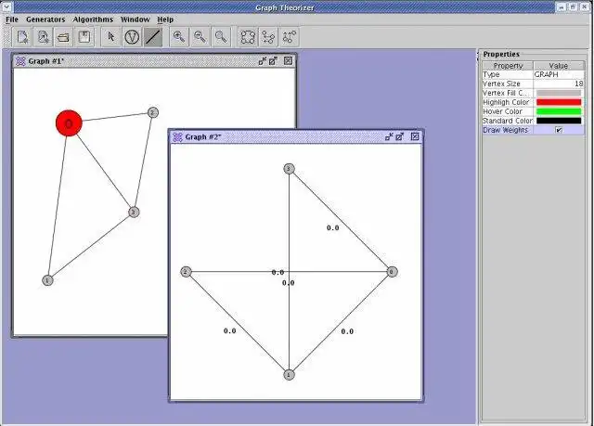Viewport: 594px width, 426px height.
Task: Click the connected-nodes-with-arrows layout icon
Action: click(x=268, y=37)
